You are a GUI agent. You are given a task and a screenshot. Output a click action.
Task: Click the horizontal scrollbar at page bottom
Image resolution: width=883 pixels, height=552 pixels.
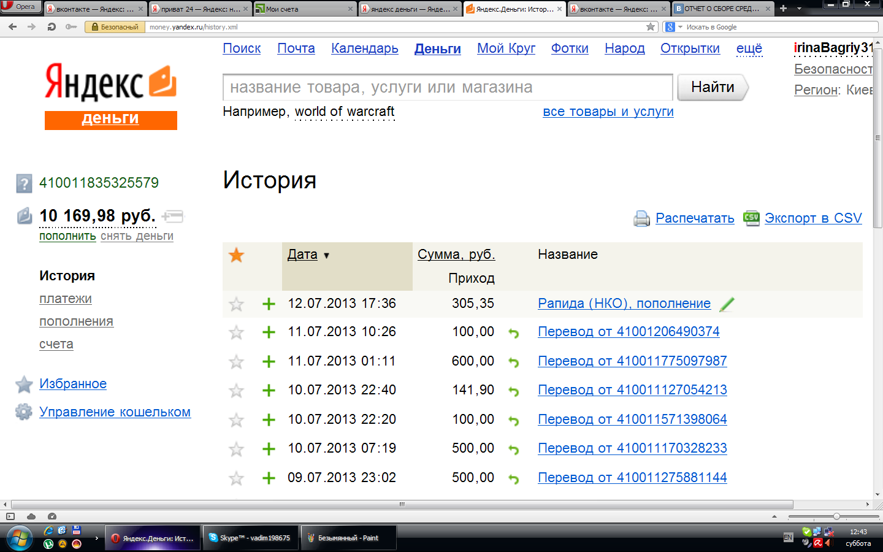click(402, 504)
